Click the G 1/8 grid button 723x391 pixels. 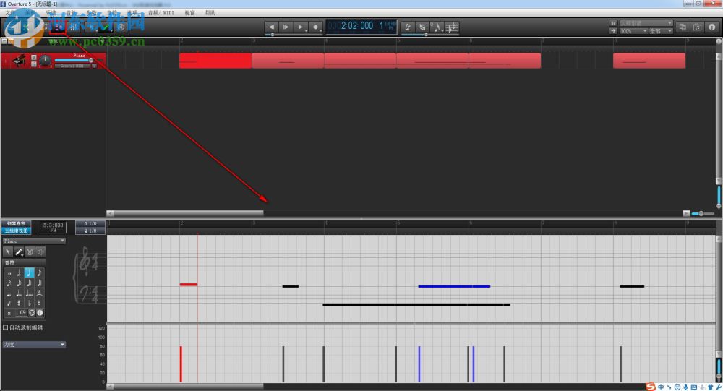tap(90, 223)
